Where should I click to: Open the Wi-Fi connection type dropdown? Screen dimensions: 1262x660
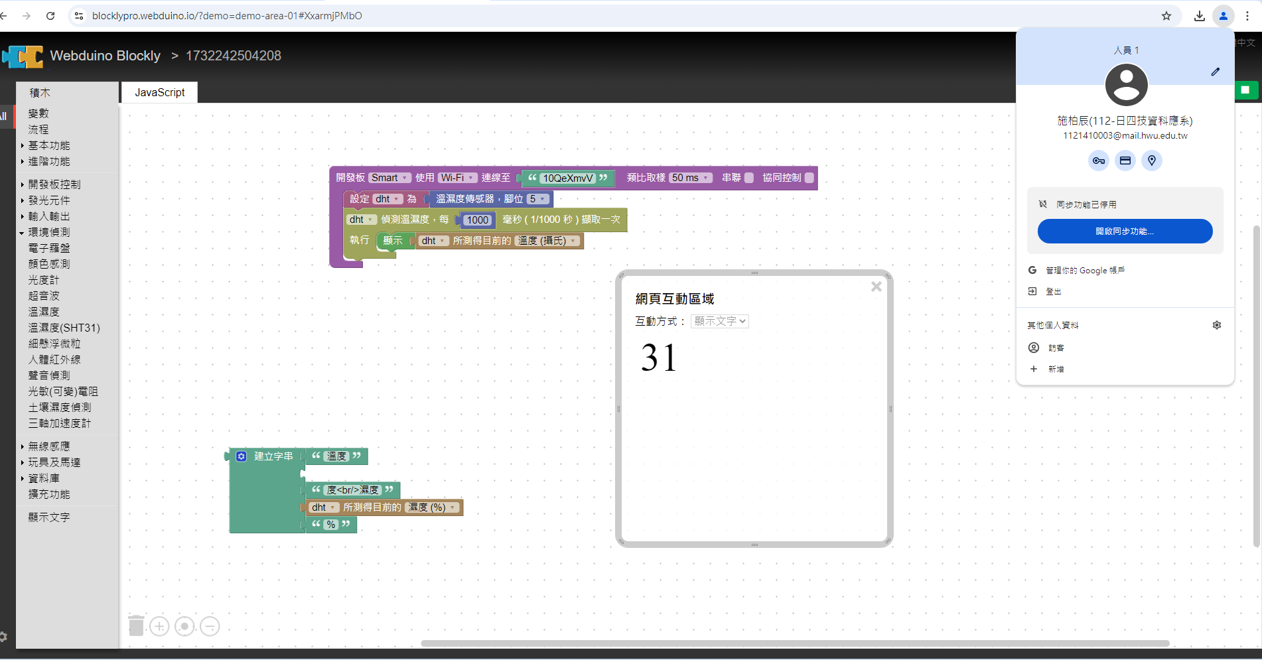[x=457, y=178]
